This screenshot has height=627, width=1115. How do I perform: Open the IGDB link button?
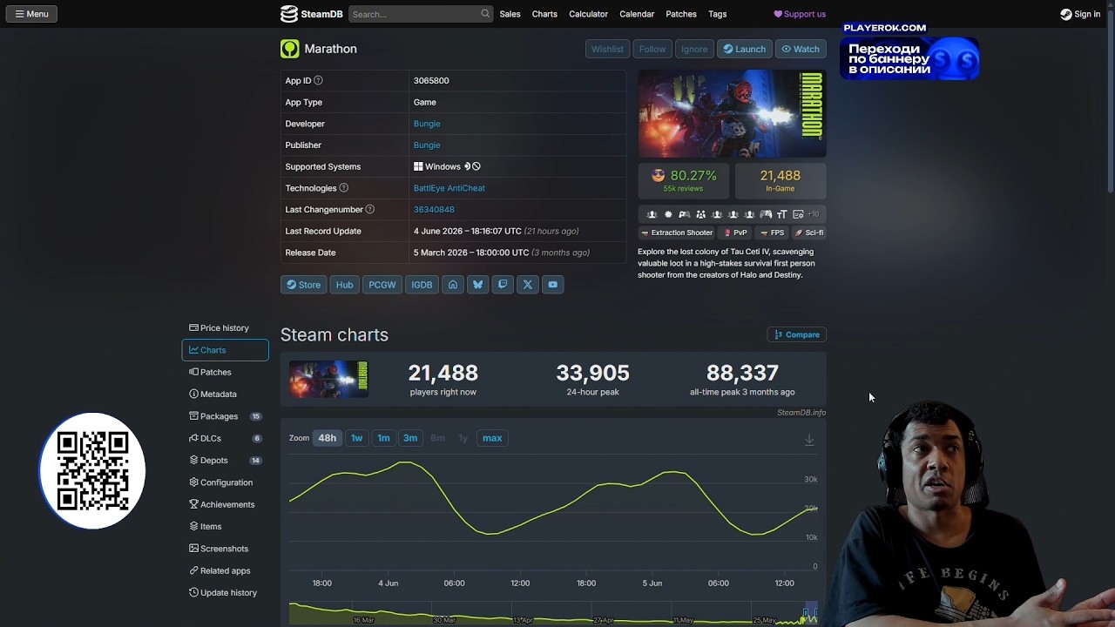click(x=422, y=285)
